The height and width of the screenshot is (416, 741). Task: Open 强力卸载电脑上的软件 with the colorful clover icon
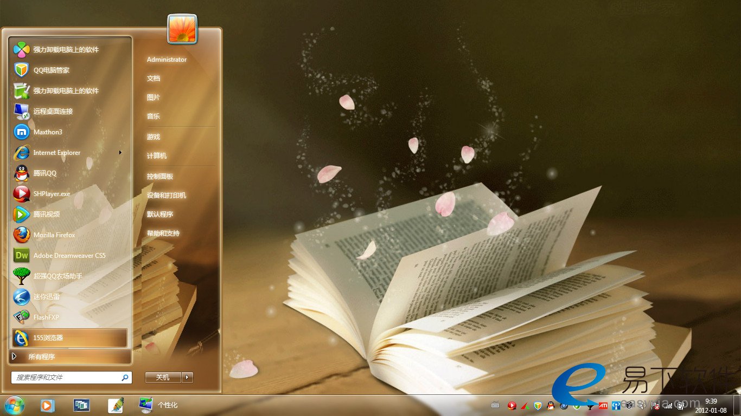coord(70,49)
